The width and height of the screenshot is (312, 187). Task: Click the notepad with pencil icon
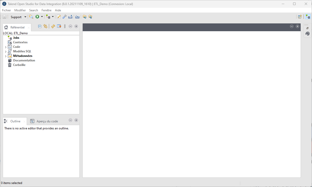(x=59, y=17)
